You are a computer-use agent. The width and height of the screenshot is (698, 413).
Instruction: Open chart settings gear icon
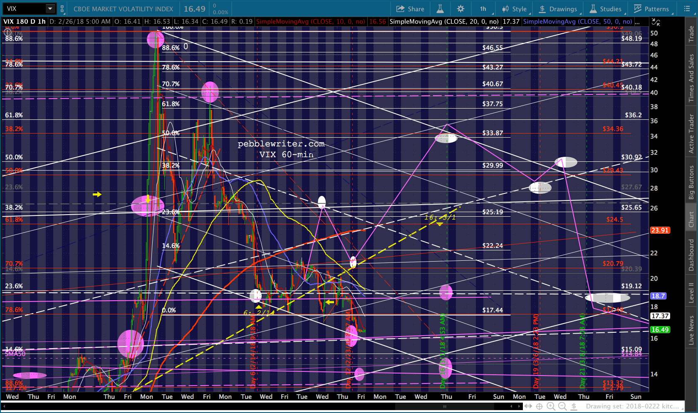pos(460,9)
